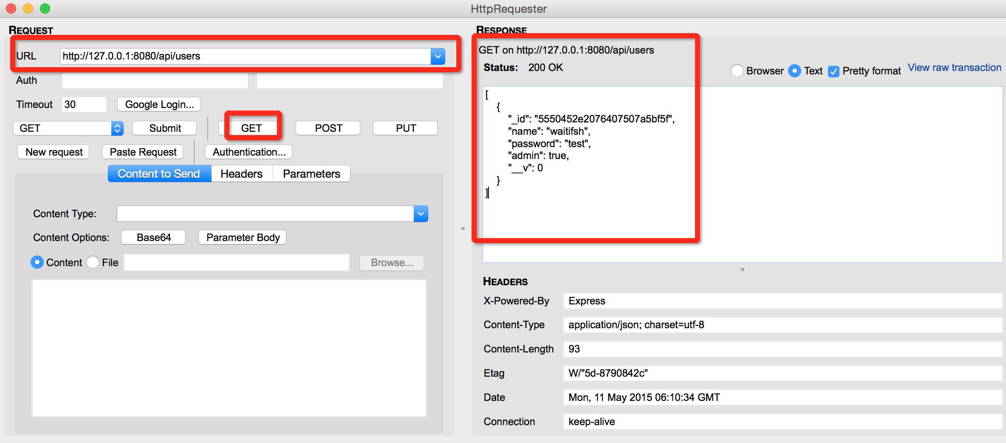Click the URL input field

(x=245, y=56)
